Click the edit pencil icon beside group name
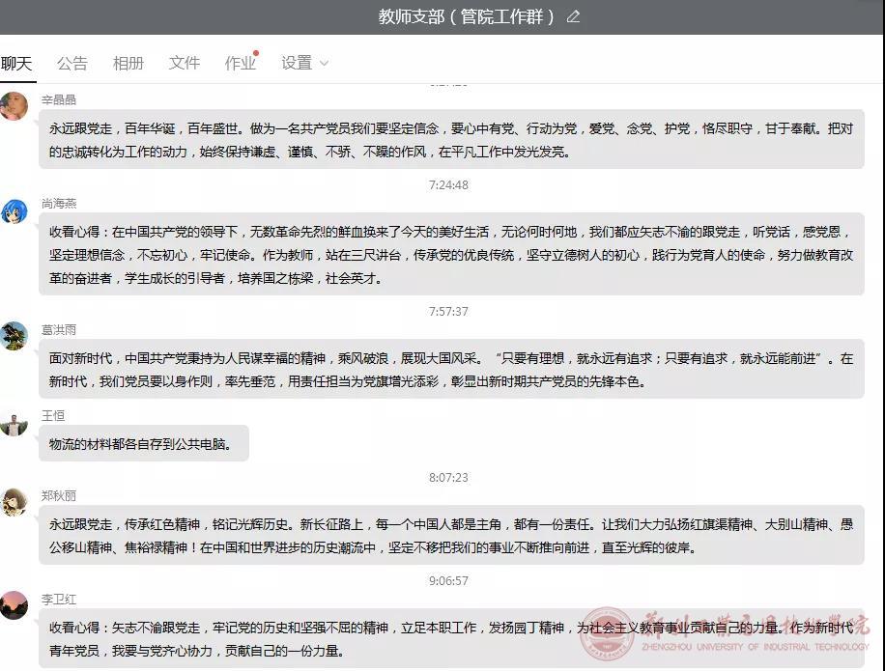The width and height of the screenshot is (885, 671). pyautogui.click(x=574, y=16)
